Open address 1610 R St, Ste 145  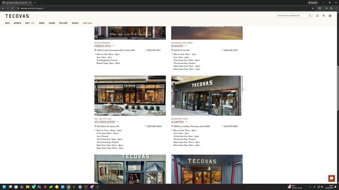[x=181, y=50]
